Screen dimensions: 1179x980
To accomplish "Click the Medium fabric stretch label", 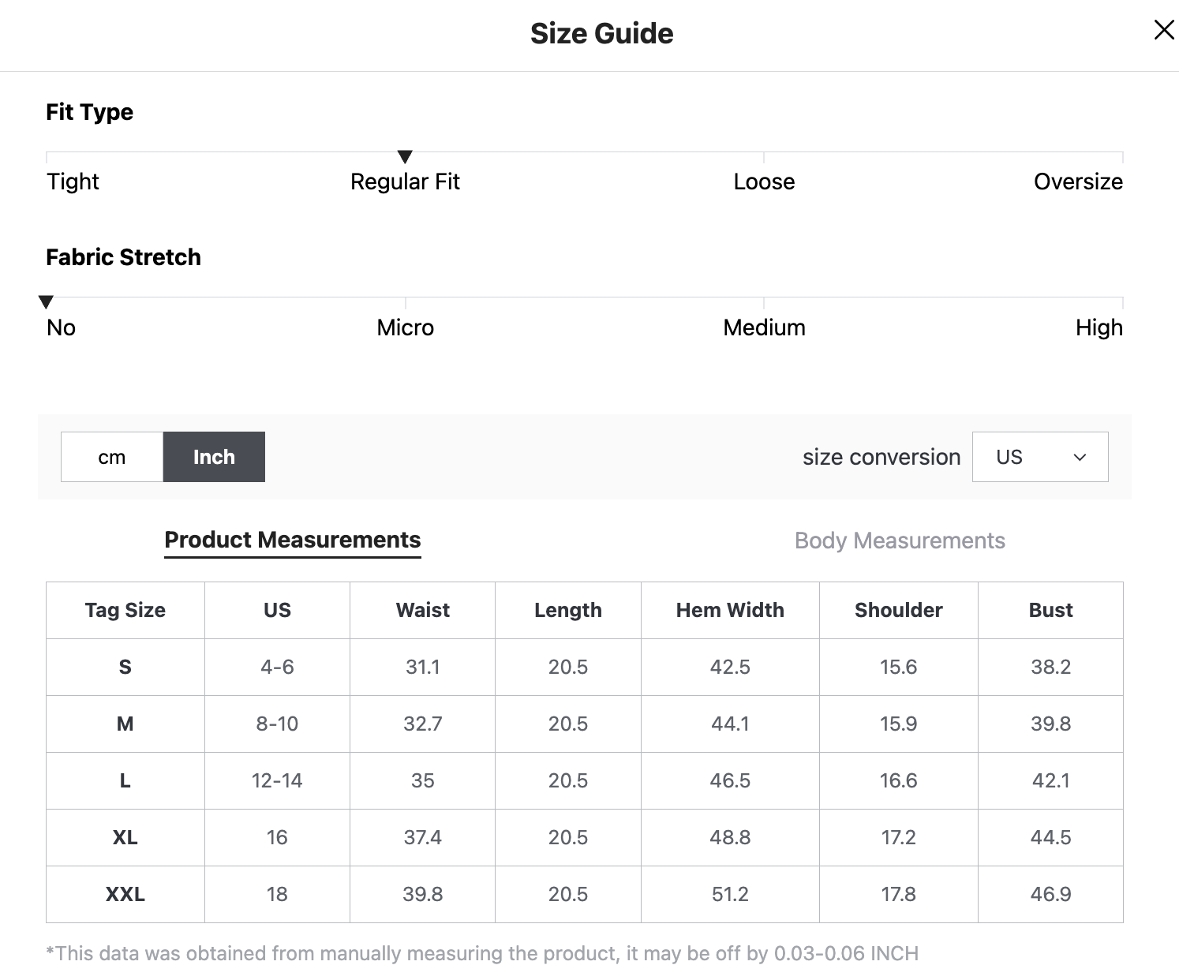I will (764, 327).
